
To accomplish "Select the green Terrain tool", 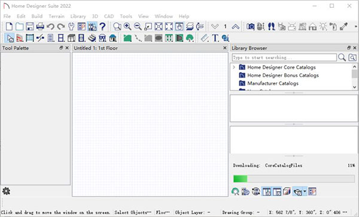I will coord(127,38).
